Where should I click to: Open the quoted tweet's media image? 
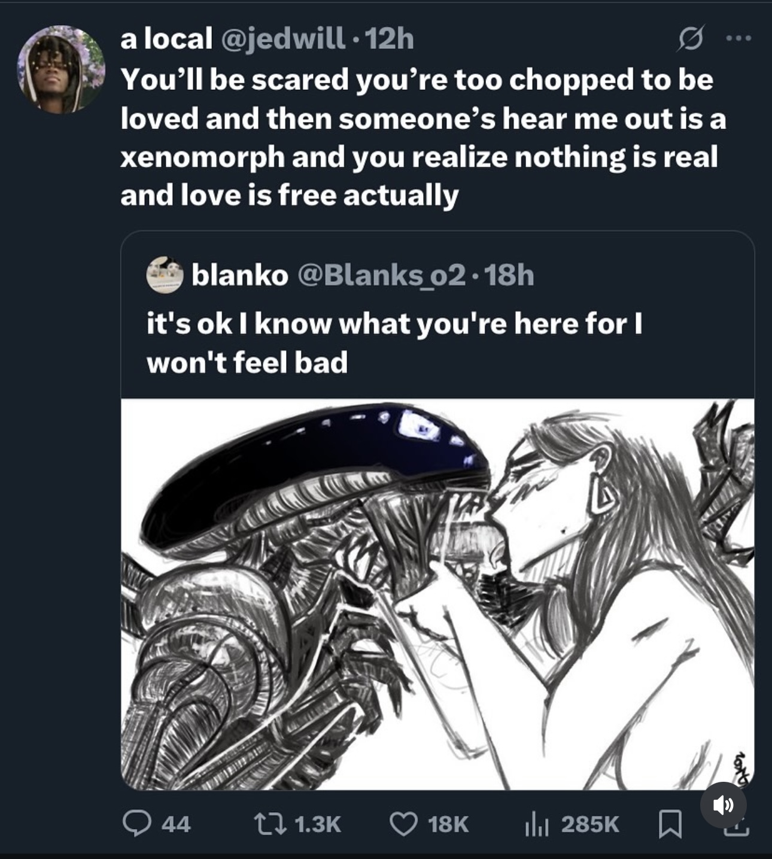point(437,594)
